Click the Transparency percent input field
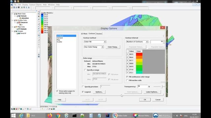This screenshot has height=118, width=211. click(x=143, y=87)
